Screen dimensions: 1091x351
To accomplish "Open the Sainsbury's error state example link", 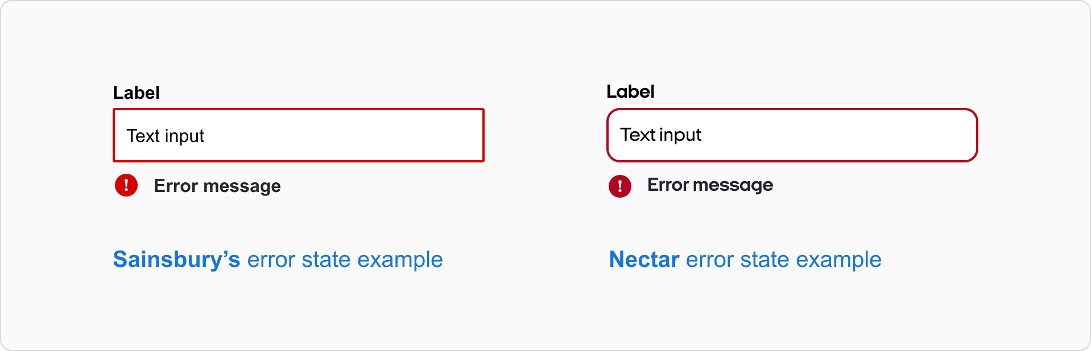I will 278,260.
